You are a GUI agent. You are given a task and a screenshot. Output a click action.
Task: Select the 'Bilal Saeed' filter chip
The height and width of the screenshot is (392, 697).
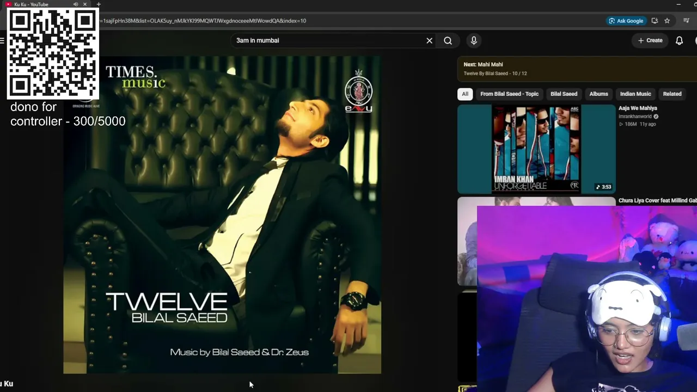pyautogui.click(x=564, y=94)
